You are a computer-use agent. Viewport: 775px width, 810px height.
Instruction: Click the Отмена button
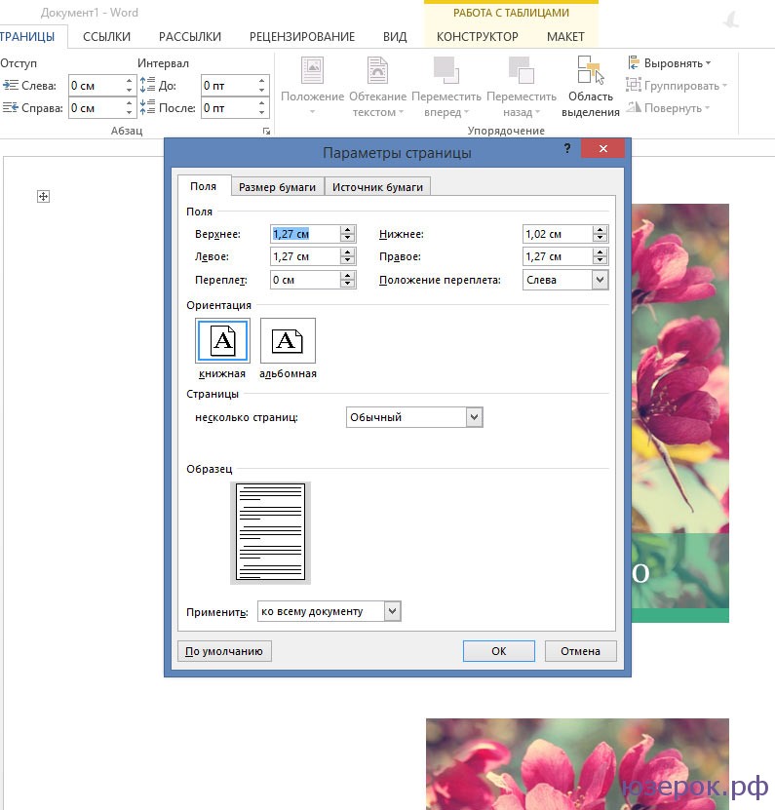click(x=581, y=651)
